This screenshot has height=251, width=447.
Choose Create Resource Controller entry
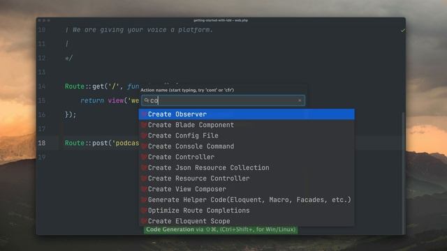pos(247,178)
